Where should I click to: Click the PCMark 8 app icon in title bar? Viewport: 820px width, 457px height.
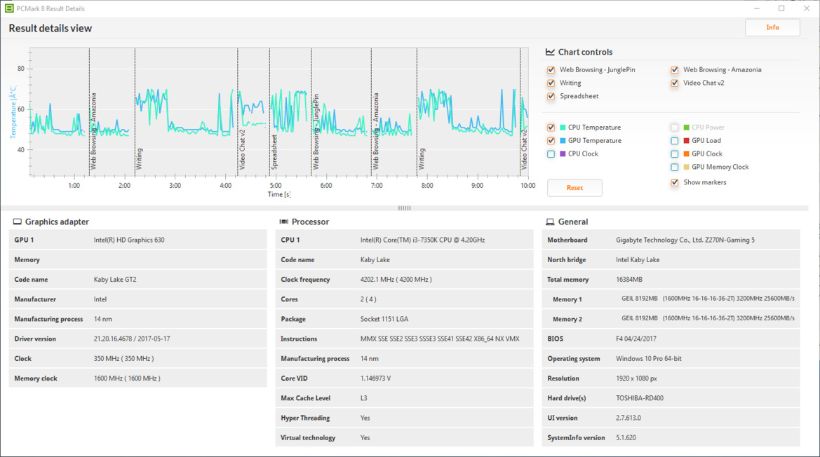(x=9, y=8)
